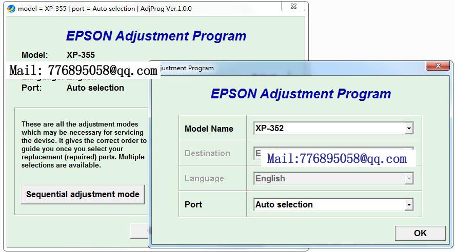This screenshot has width=455, height=252.
Task: Close the front Adjustment Program dialog
Action: 438,66
